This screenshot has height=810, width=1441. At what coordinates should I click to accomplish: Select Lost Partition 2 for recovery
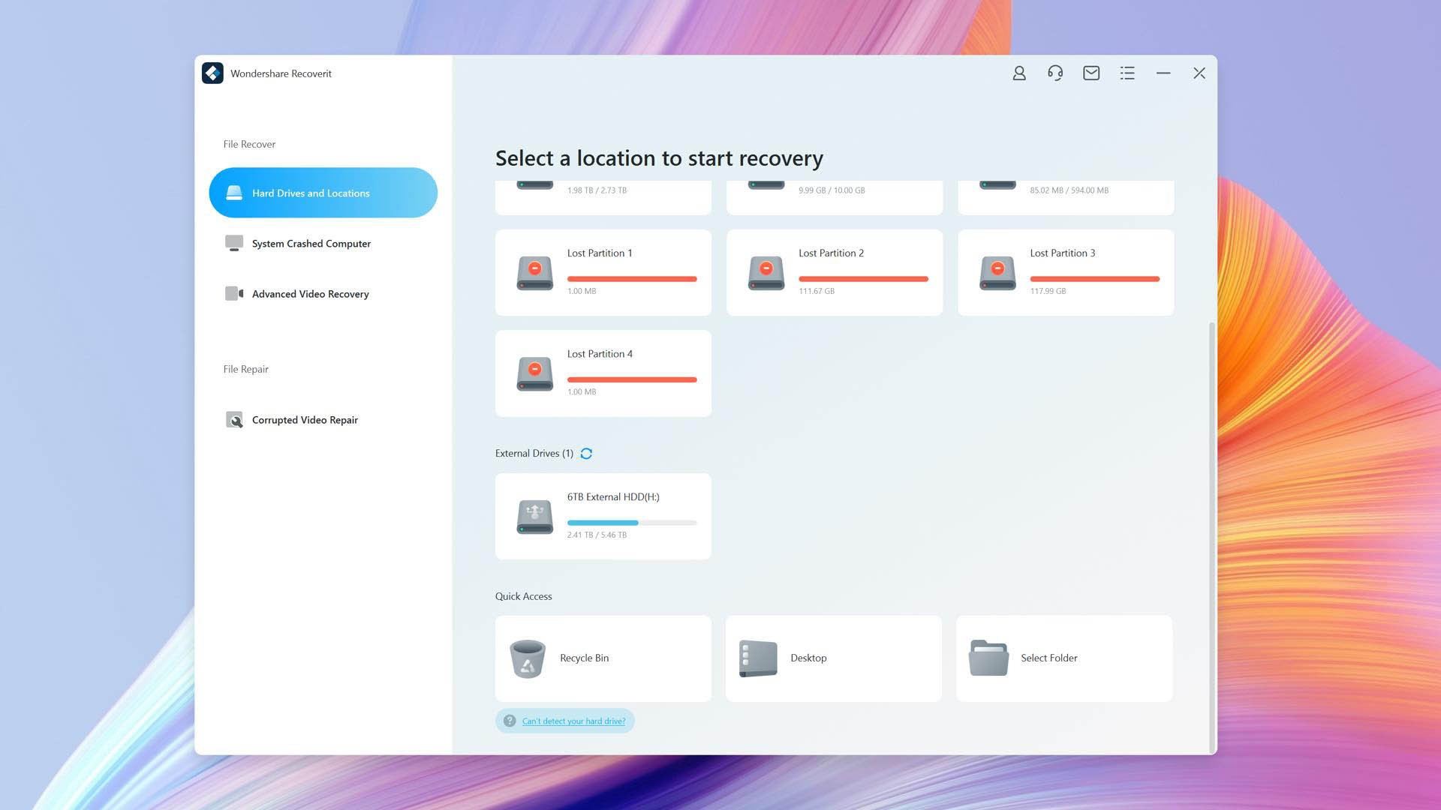point(835,272)
